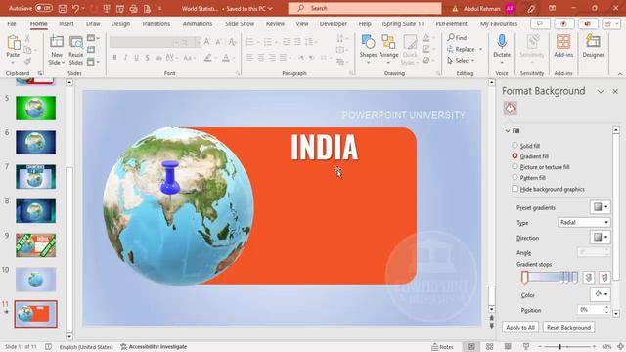Add a gradient stop
This screenshot has height=352, width=626.
coord(589,278)
